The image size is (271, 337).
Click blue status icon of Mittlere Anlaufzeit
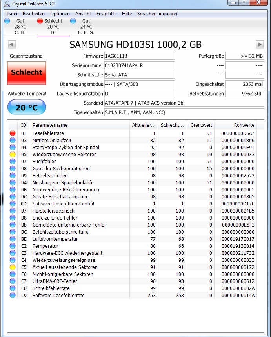[13, 141]
